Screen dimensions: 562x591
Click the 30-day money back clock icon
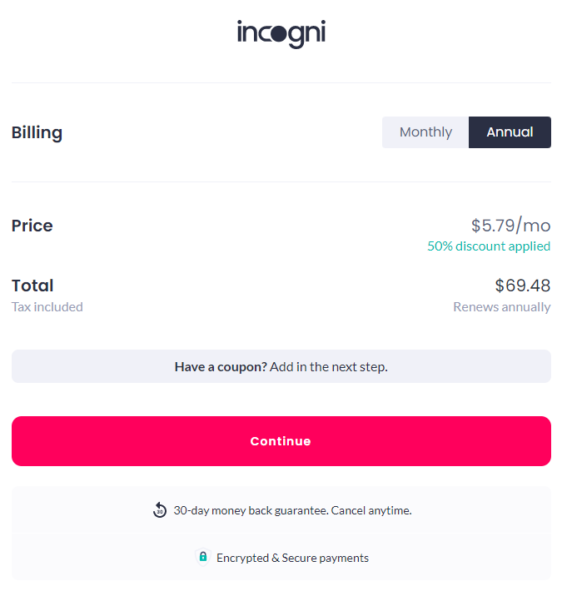click(x=160, y=510)
